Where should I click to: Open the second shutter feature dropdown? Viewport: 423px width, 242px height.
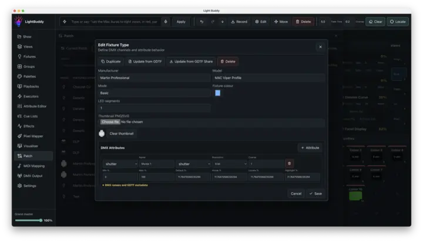pyautogui.click(x=193, y=164)
